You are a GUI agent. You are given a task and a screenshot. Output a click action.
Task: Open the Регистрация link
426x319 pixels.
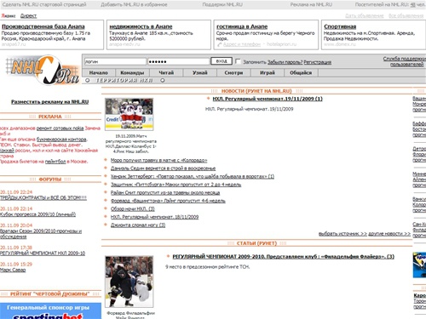pos(318,62)
